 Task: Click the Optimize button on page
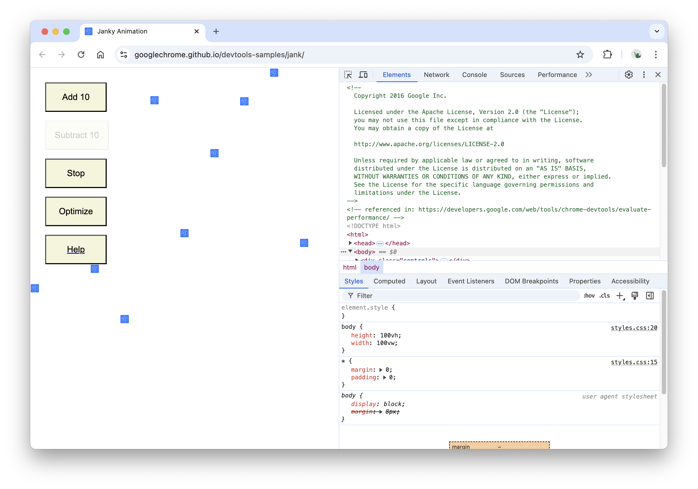[x=76, y=210]
